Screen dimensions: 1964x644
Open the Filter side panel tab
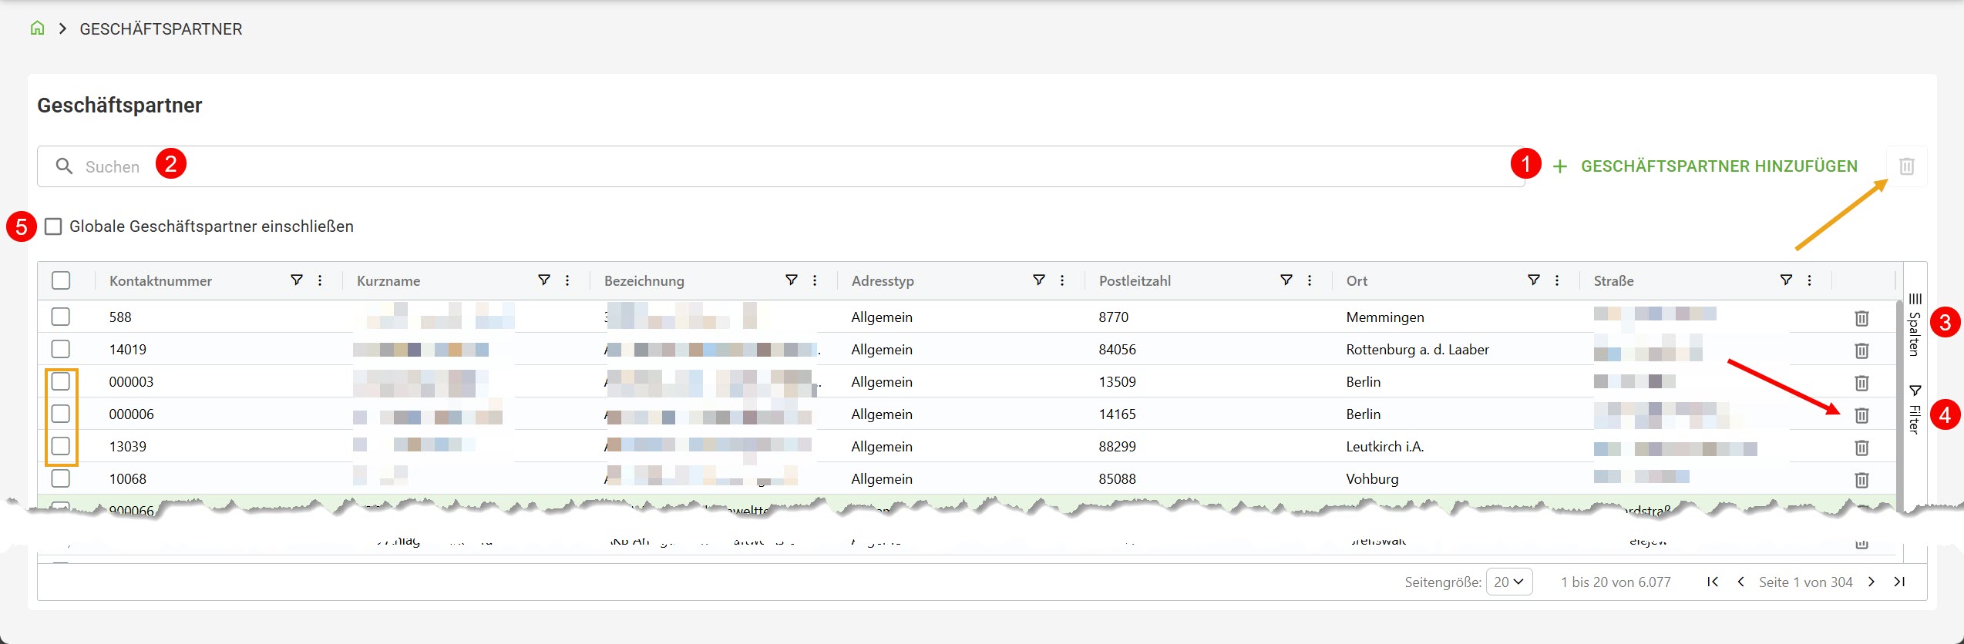click(x=1915, y=410)
